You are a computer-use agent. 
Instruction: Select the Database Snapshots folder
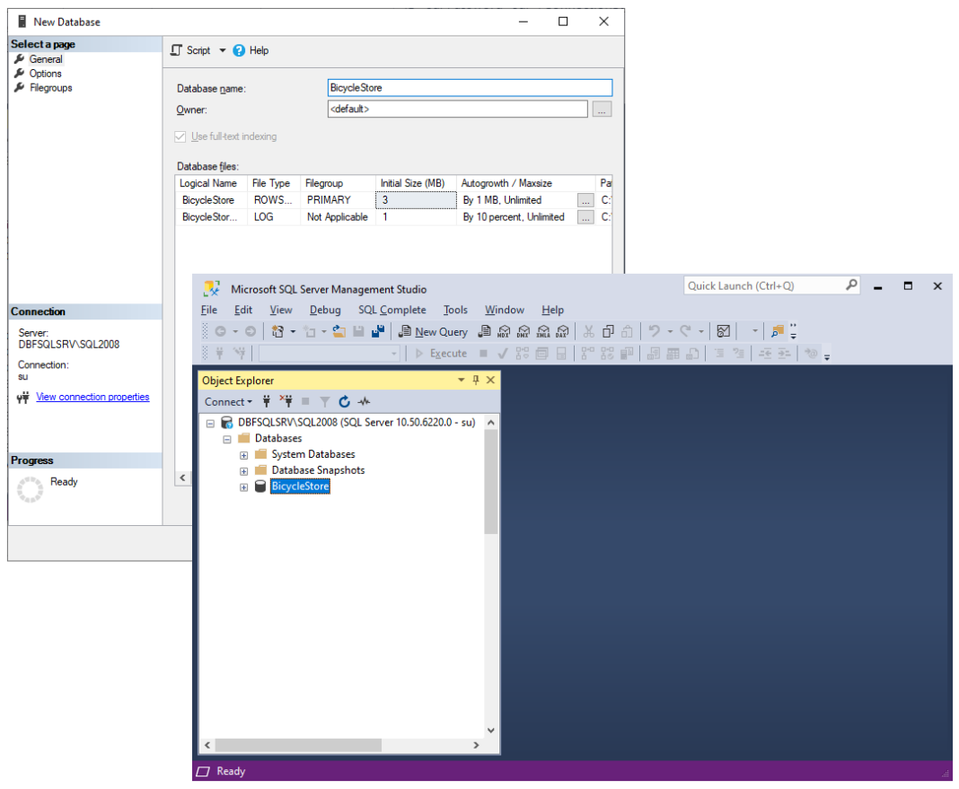pos(318,470)
